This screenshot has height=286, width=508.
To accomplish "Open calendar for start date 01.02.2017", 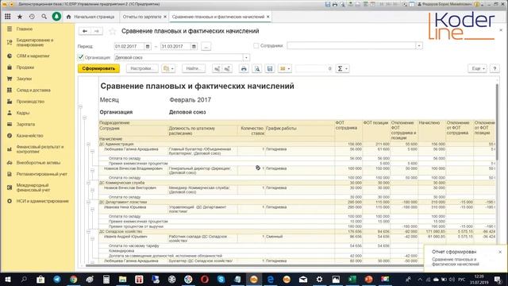I will point(148,46).
